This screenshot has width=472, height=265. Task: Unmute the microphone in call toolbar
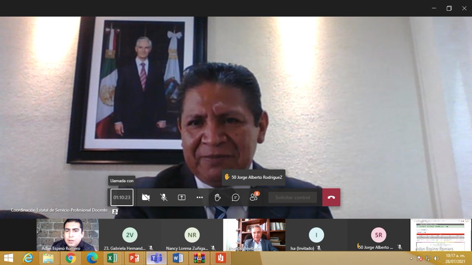(x=164, y=197)
